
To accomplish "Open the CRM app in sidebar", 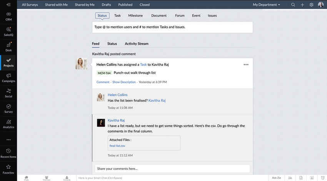I will pos(8,15).
